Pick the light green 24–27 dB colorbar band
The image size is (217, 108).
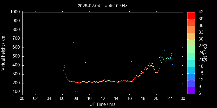191,49
